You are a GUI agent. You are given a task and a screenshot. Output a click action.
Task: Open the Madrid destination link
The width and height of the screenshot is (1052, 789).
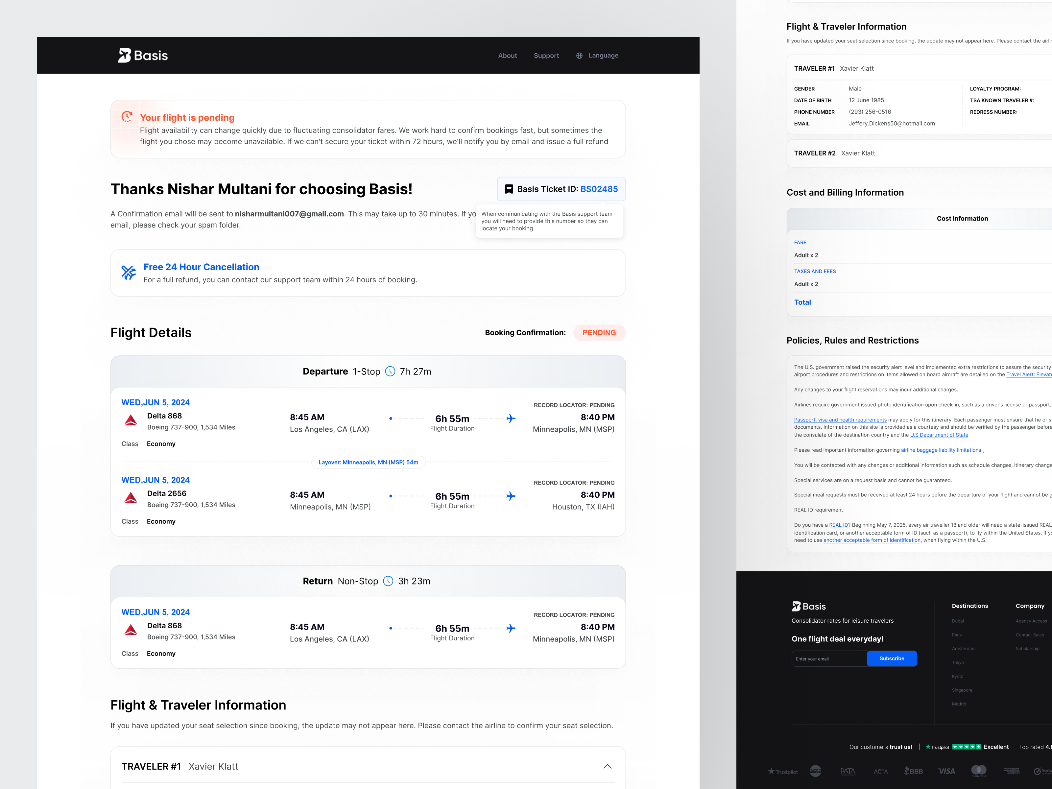[959, 704]
